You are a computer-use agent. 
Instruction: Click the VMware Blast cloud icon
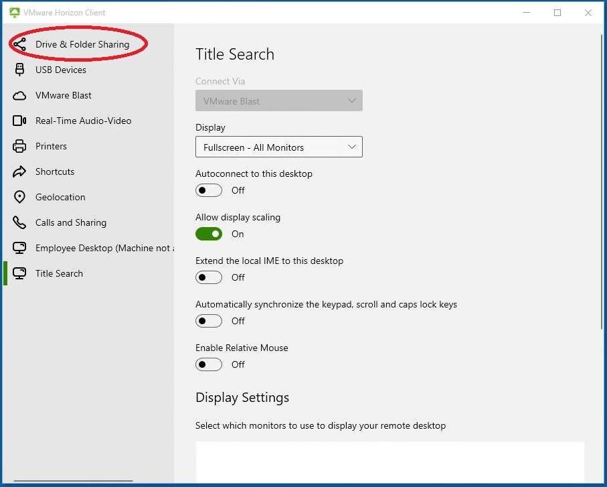(19, 95)
